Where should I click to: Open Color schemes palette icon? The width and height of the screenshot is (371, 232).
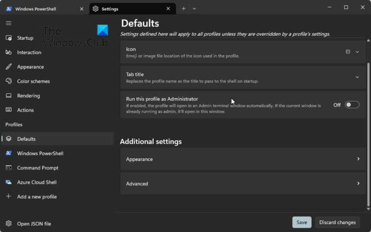(x=8, y=81)
